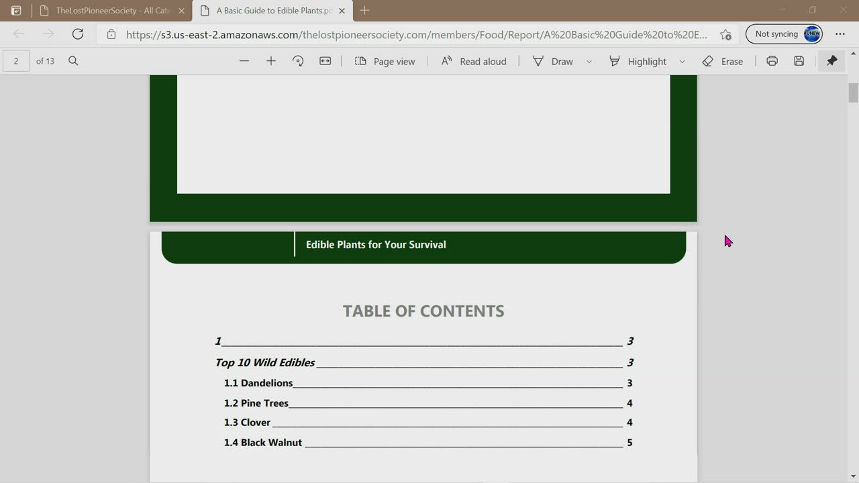Open the Page view button
The width and height of the screenshot is (859, 483).
[385, 61]
